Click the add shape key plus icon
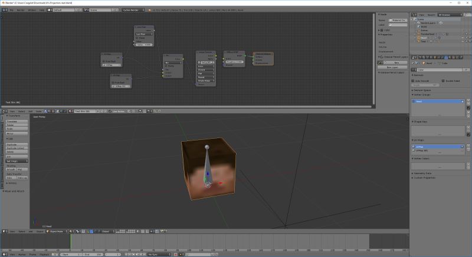 (468, 127)
